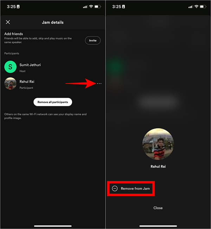
Task: Tap the cellular signal icon in left status bar
Action: pos(85,7)
